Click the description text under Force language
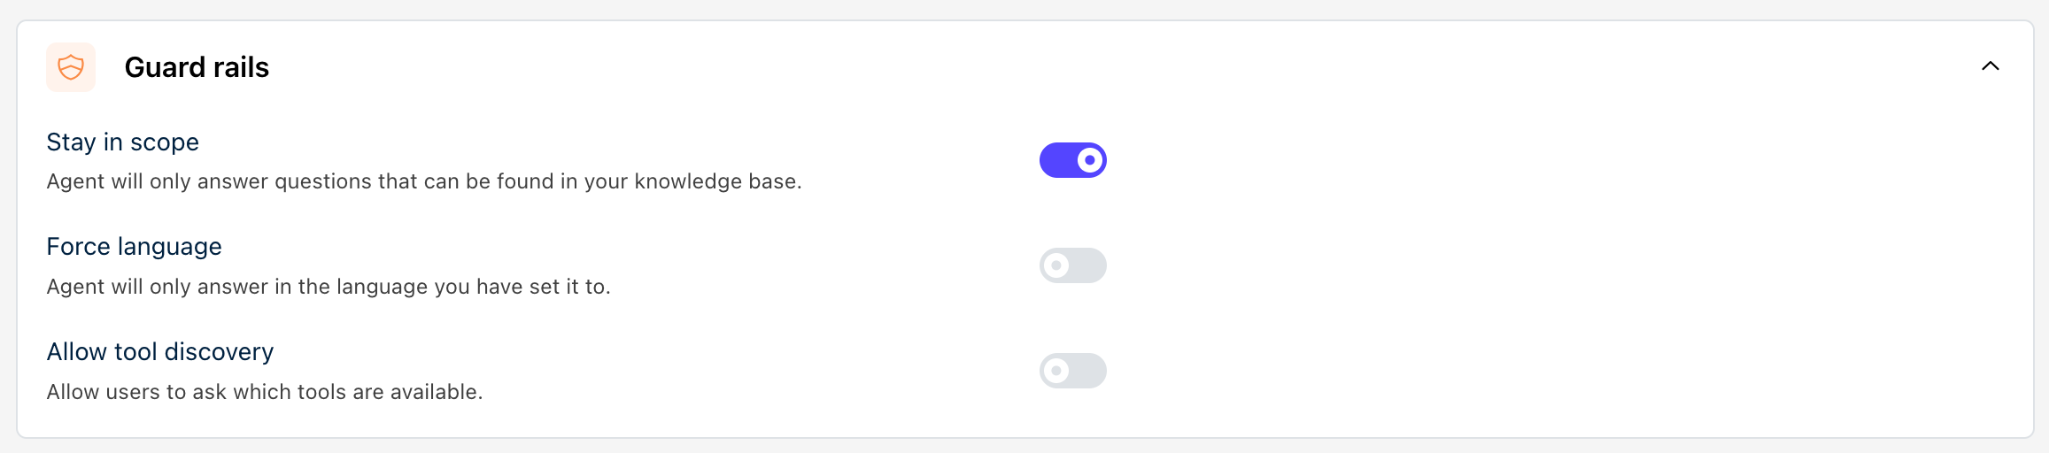The image size is (2049, 453). point(328,287)
